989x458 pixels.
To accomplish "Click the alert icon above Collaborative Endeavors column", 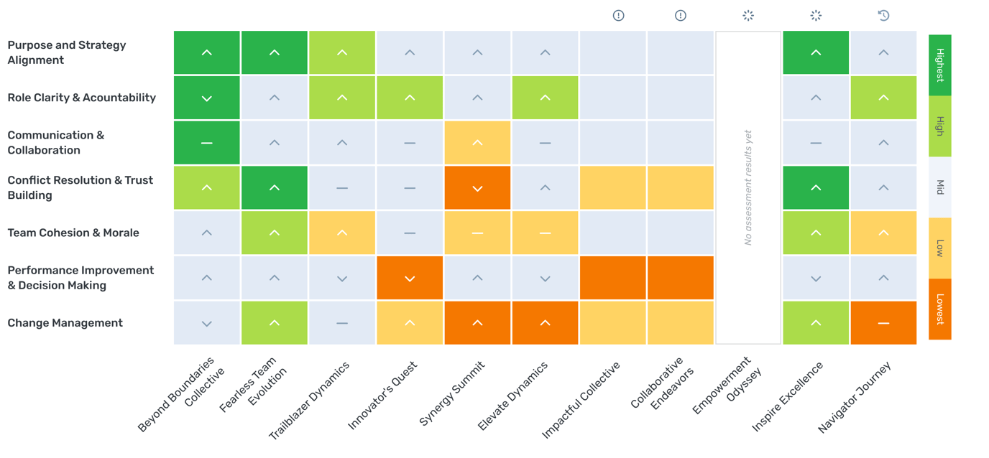I will [681, 16].
